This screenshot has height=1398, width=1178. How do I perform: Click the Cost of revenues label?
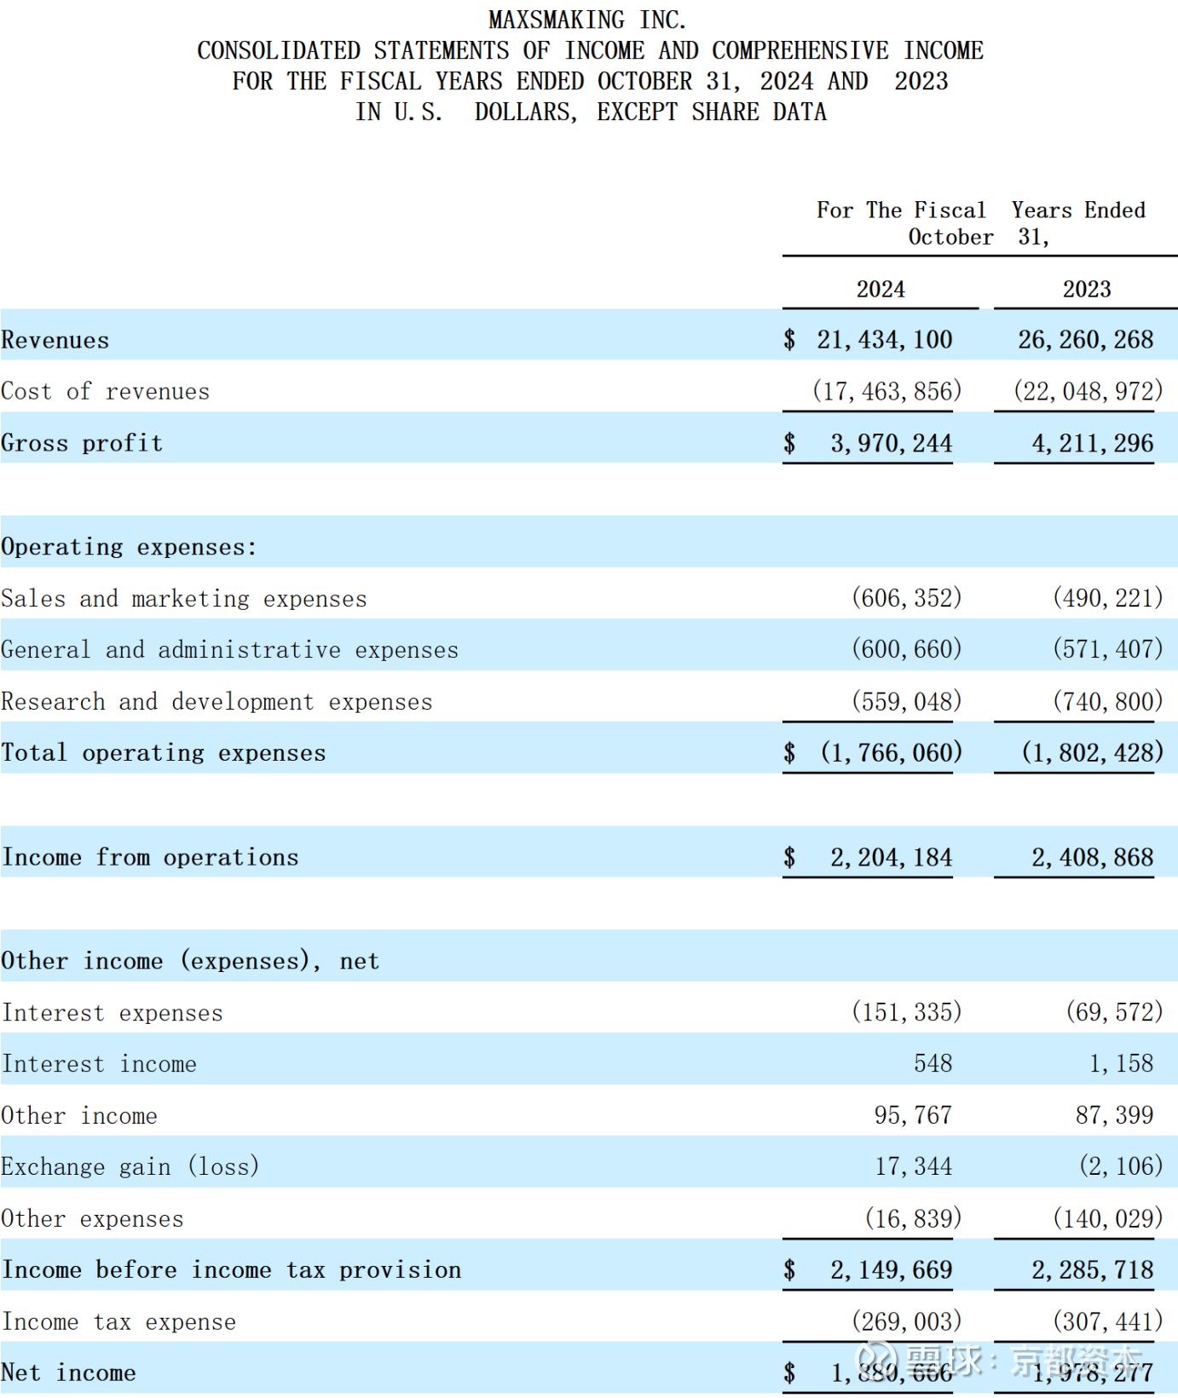(106, 391)
